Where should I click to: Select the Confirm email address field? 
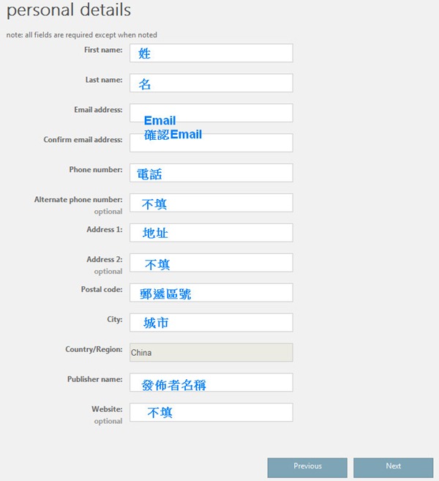(x=211, y=143)
